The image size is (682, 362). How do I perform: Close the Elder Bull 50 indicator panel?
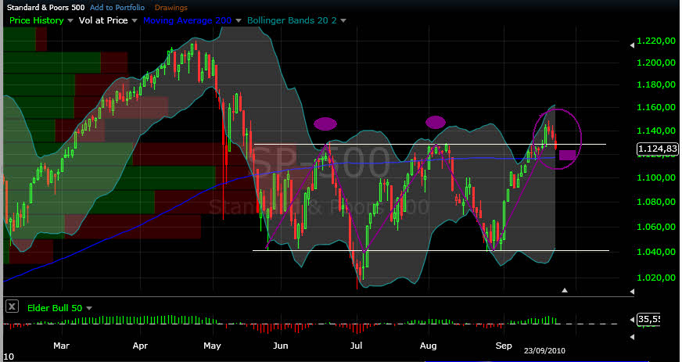coord(13,306)
